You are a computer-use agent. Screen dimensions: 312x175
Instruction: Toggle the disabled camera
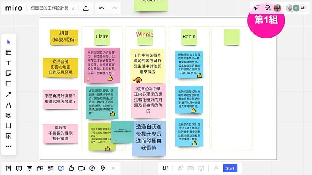click(191, 168)
